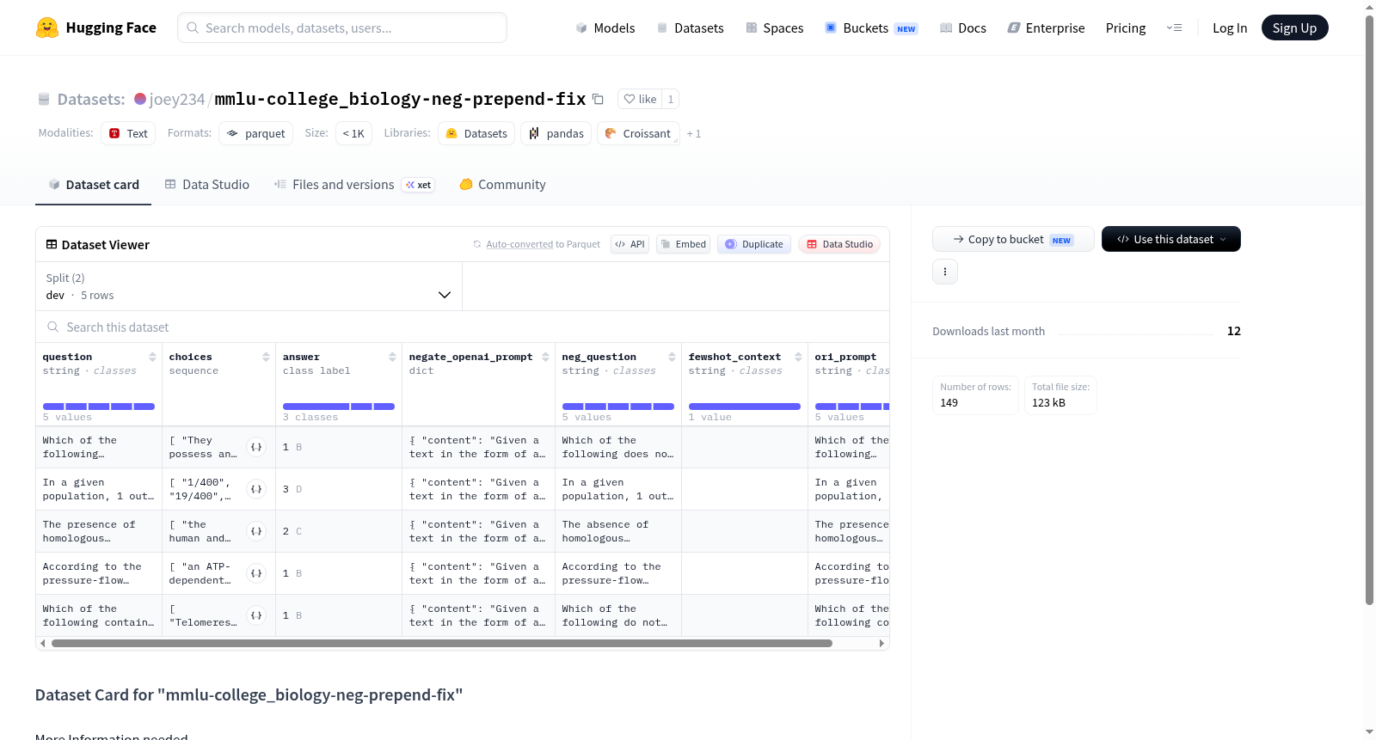1376x740 pixels.
Task: Click the left arrow of horizontal scrollbar
Action: click(42, 643)
